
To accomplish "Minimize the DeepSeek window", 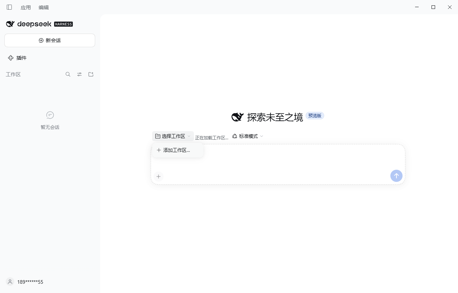I will (x=417, y=7).
